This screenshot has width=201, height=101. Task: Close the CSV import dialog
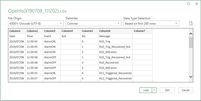196,4
